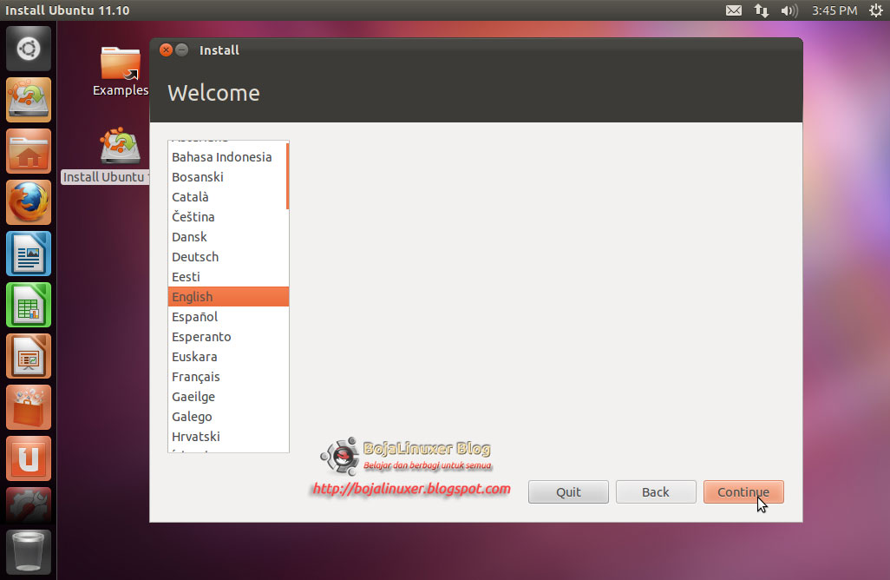This screenshot has height=580, width=890.
Task: Choose Dansk as the language
Action: click(x=227, y=237)
